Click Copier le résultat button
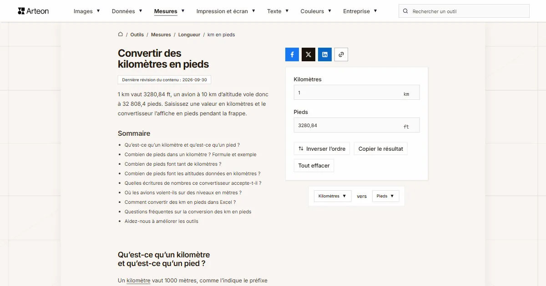 381,149
